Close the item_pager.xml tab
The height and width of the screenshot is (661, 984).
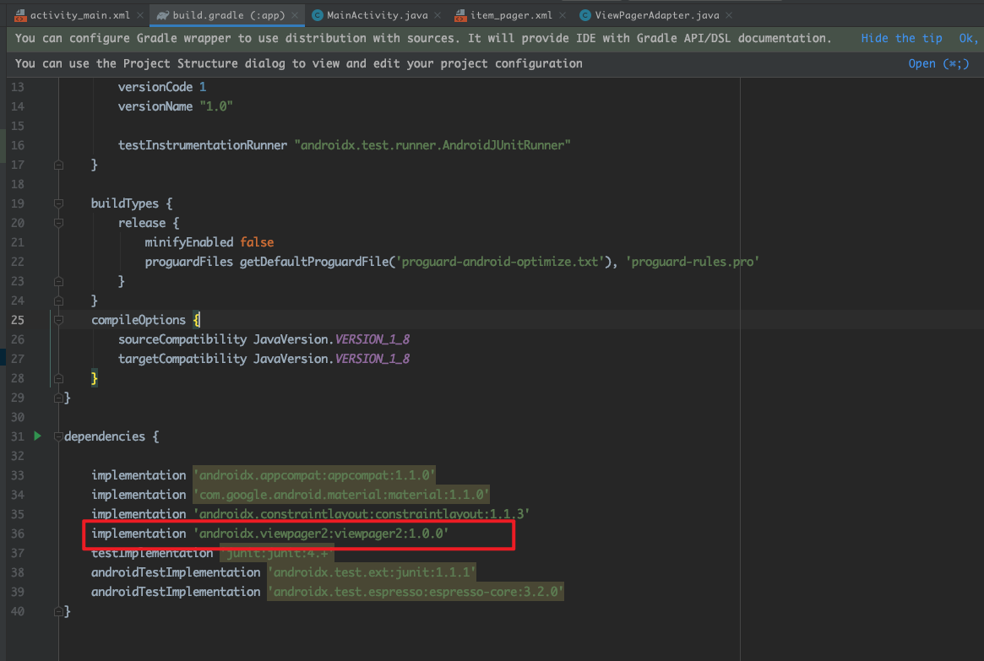(x=563, y=15)
